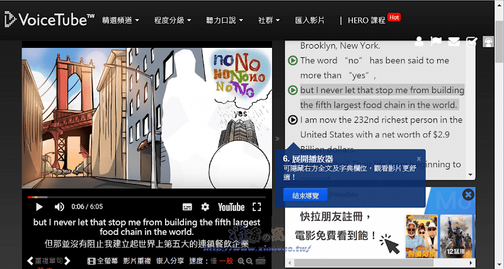Click the headset avatar icon
The width and height of the screenshot is (504, 269).
coord(488,42)
